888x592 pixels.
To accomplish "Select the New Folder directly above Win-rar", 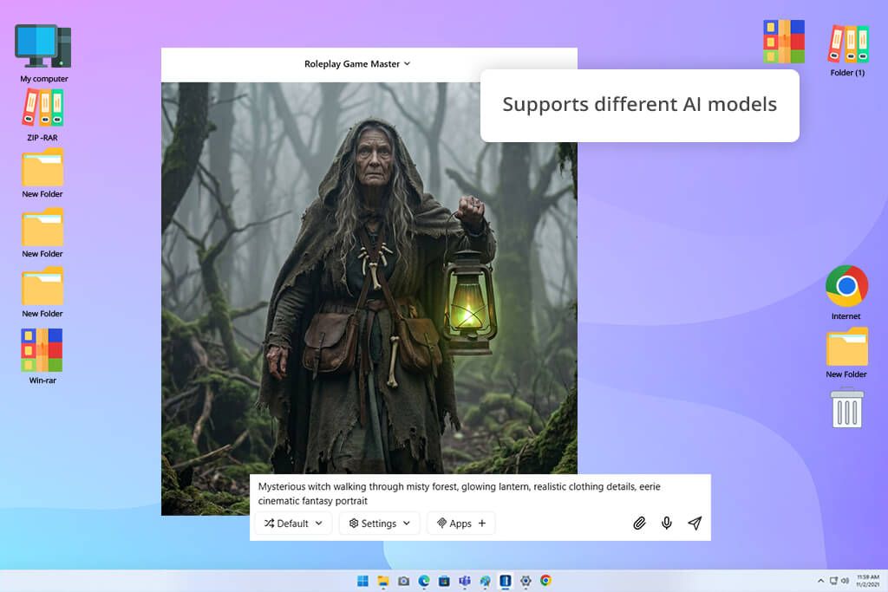I will [42, 293].
